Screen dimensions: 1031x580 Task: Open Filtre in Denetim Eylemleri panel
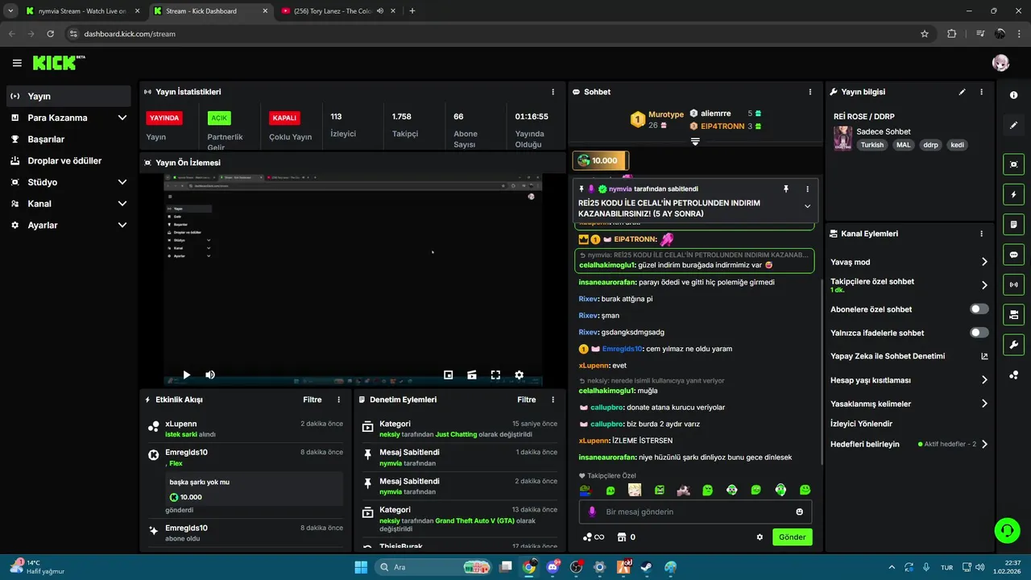(x=527, y=400)
